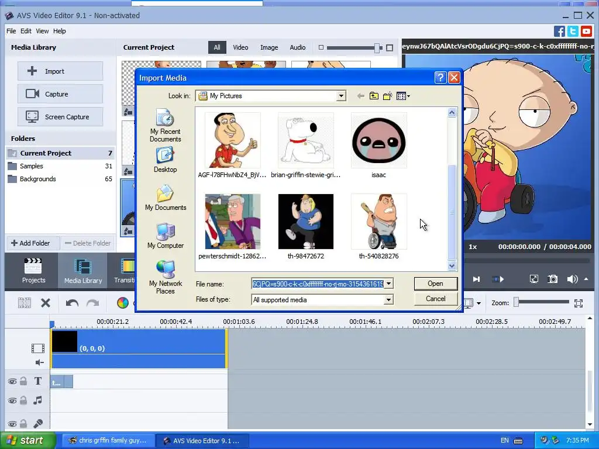Screen dimensions: 599x449
Task: Switch to chris grffin family guy taskbar window
Action: pos(108,441)
